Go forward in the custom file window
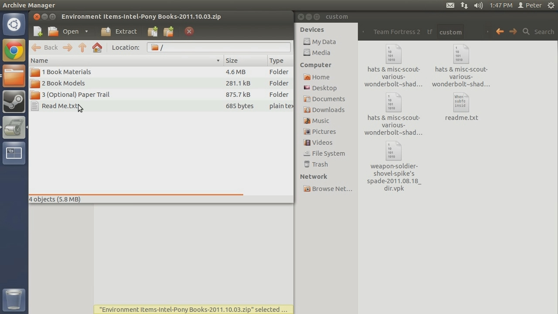 pos(513,31)
